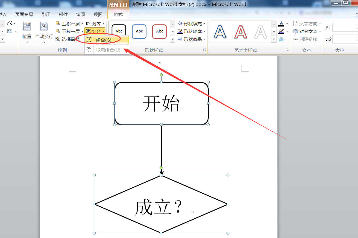Viewport: 358px width, 238px height.
Task: Switch to the 视图 tab
Action: pos(98,14)
